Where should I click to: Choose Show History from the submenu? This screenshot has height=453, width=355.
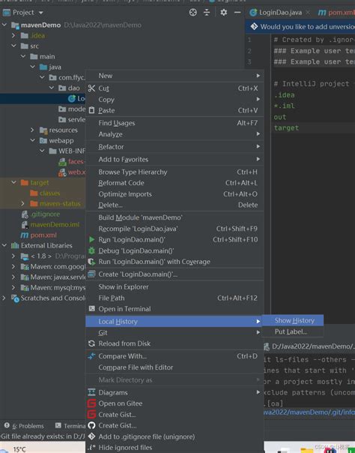tap(293, 321)
